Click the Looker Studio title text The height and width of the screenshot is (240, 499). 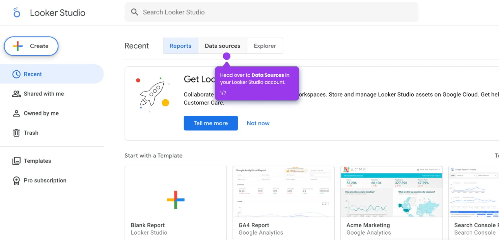[x=58, y=13]
